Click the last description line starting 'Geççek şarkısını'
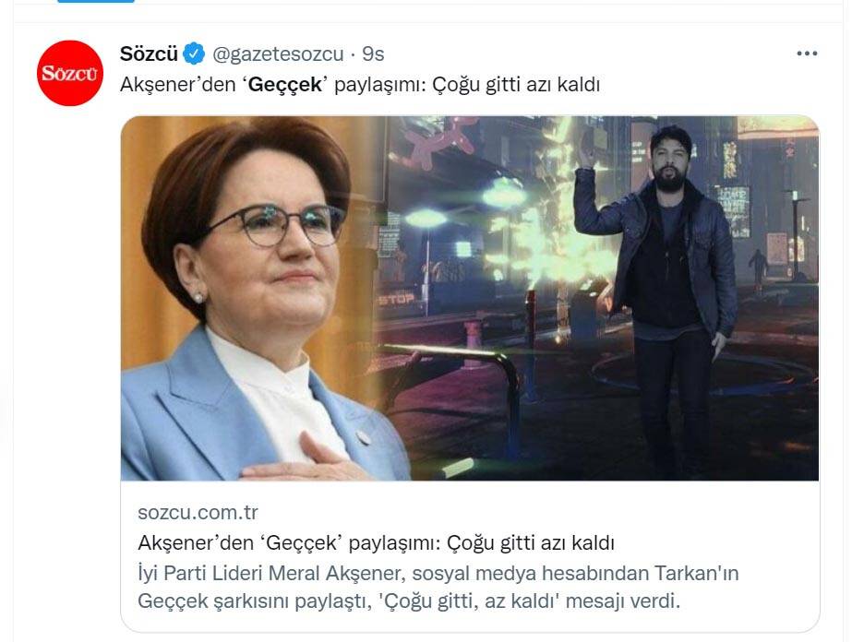Image resolution: width=864 pixels, height=642 pixels. 409,600
